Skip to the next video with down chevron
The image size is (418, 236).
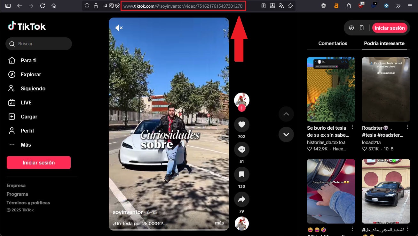click(286, 134)
